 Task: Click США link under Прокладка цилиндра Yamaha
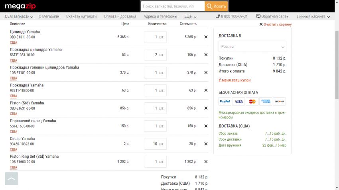tap(14, 61)
